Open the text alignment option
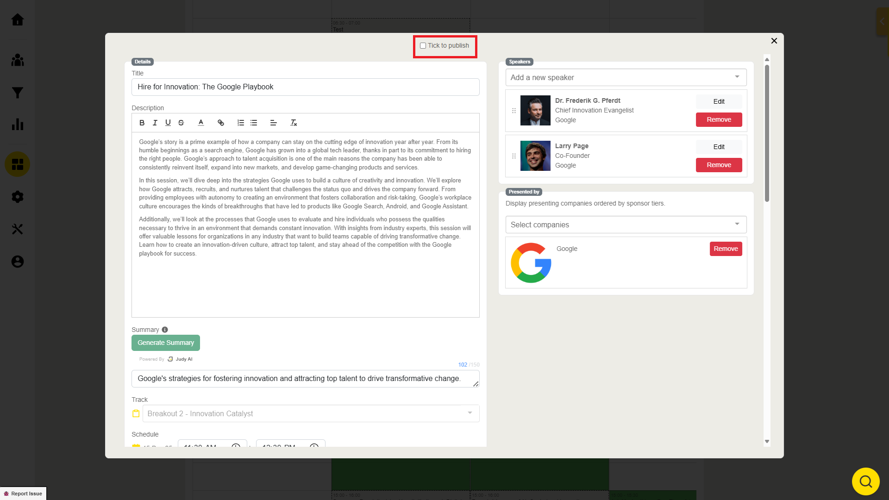This screenshot has height=500, width=889. click(x=273, y=123)
